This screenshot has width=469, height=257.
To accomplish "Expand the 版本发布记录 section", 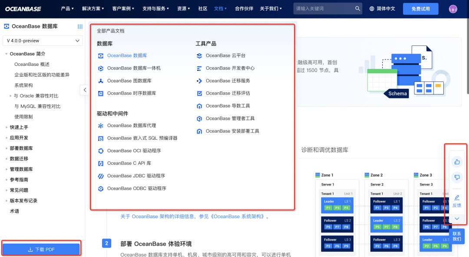I will [6, 201].
